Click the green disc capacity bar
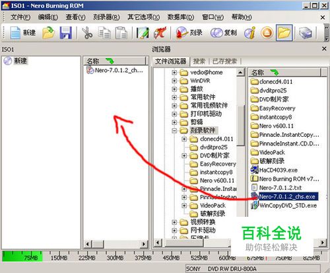The height and width of the screenshot is (273, 330). 22,256
